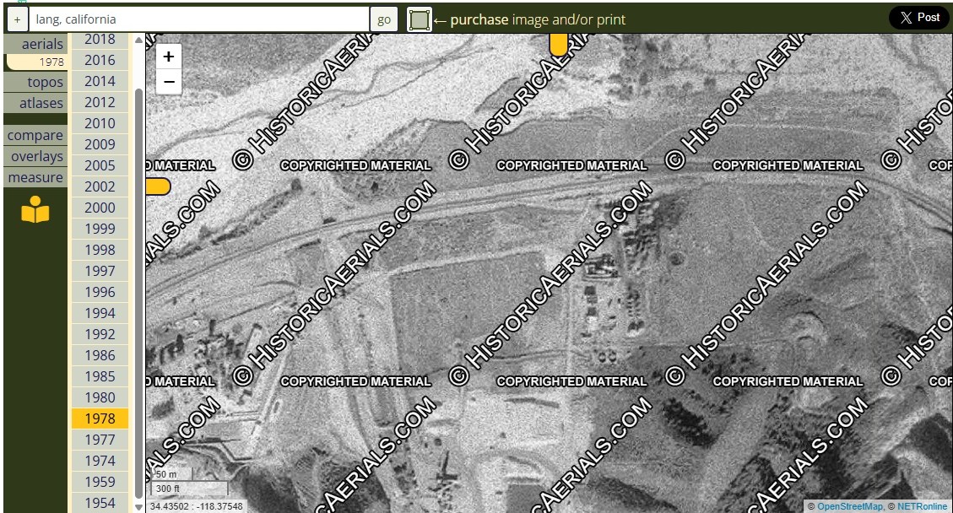Click the plus button beside search box
This screenshot has height=513, width=953.
click(x=17, y=19)
